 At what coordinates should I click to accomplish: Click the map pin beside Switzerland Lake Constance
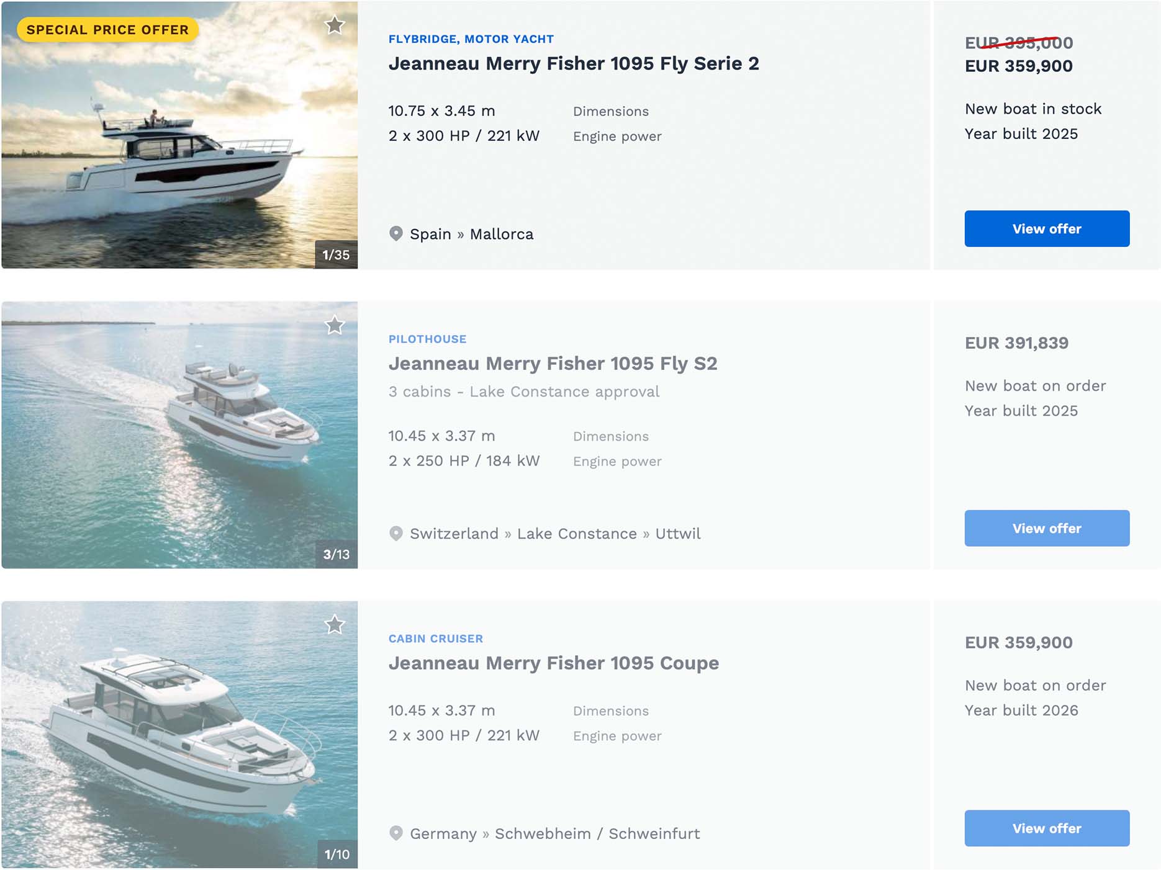click(x=395, y=534)
